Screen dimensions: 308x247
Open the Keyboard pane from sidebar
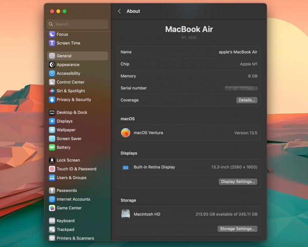pos(77,221)
